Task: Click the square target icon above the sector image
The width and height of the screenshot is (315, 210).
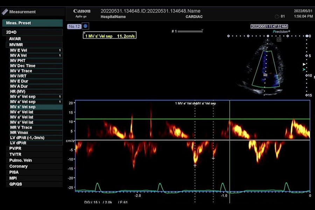Action: point(279,40)
